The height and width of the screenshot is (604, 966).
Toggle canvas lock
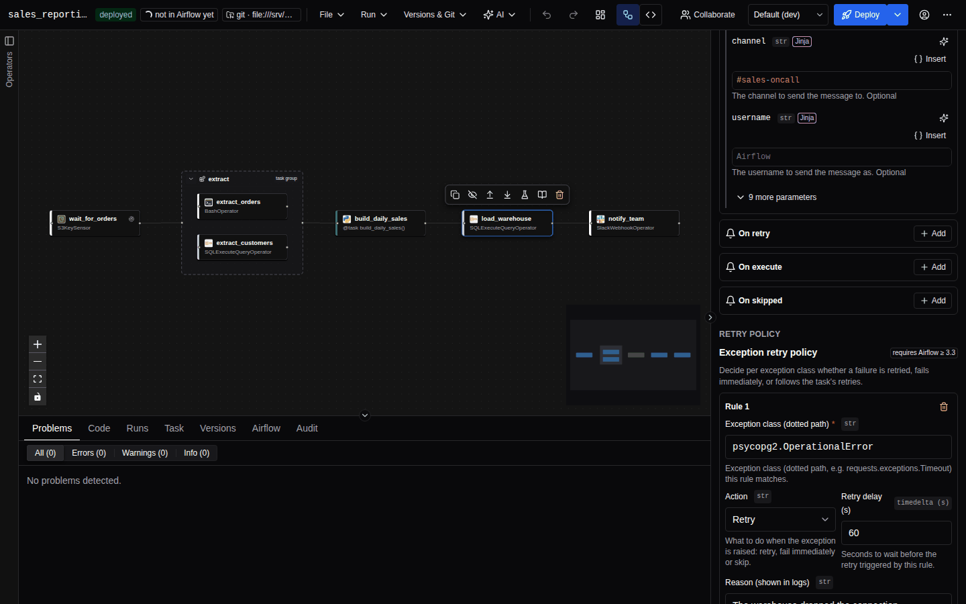point(38,397)
